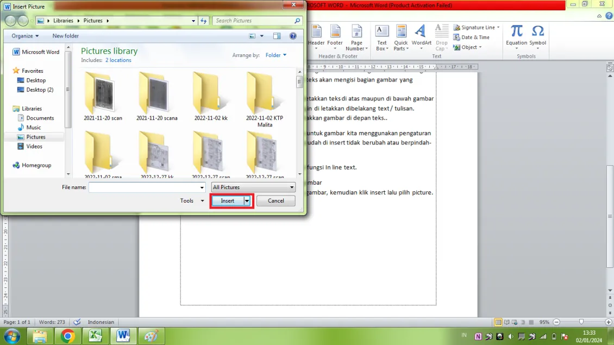This screenshot has height=345, width=614.
Task: Insert WordArt in Word
Action: [421, 37]
